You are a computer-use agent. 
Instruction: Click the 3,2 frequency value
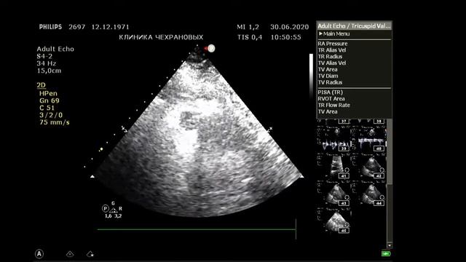coord(118,216)
